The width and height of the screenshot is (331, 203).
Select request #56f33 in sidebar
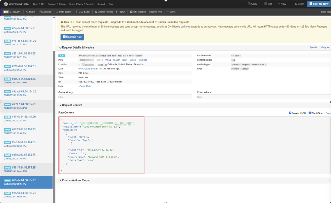(x=26, y=80)
